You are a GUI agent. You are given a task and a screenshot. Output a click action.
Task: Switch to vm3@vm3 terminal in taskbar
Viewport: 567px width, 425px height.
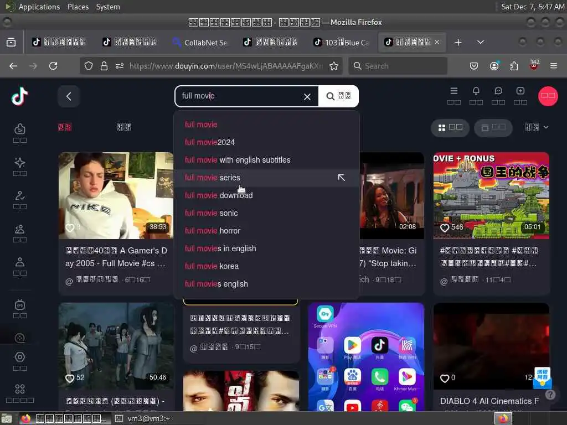(x=143, y=418)
